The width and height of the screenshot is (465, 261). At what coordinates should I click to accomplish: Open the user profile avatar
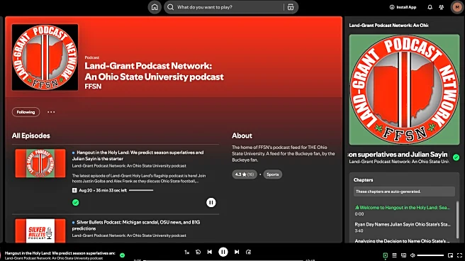pos(457,7)
